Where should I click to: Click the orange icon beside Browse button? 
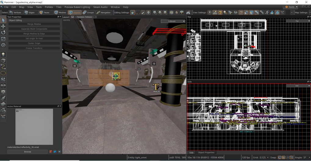pos(51,152)
